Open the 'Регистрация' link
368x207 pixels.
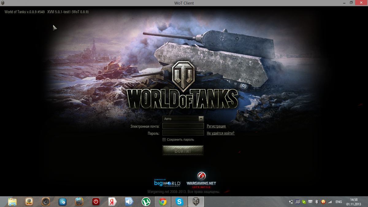(x=216, y=126)
